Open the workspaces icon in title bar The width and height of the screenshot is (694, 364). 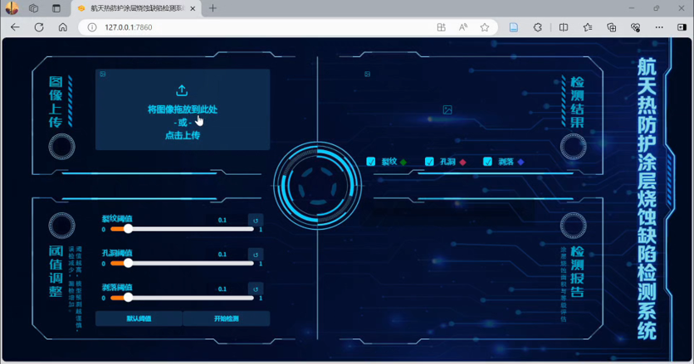coord(34,8)
